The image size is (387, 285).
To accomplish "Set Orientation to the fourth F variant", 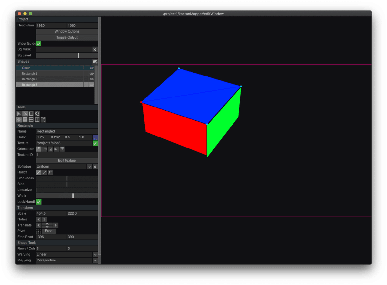I will tap(56, 149).
